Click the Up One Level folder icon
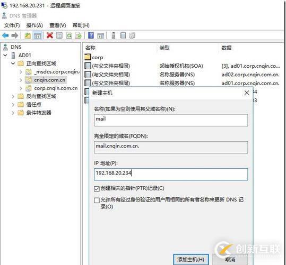The height and width of the screenshot is (265, 286). coord(28,35)
